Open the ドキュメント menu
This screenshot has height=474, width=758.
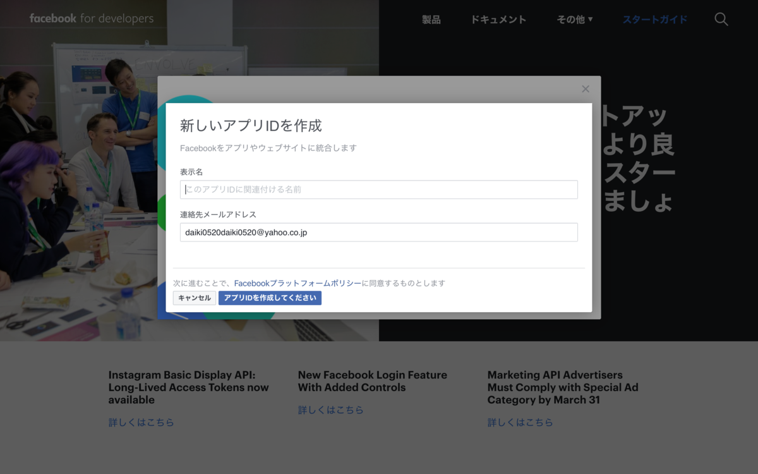pyautogui.click(x=498, y=20)
